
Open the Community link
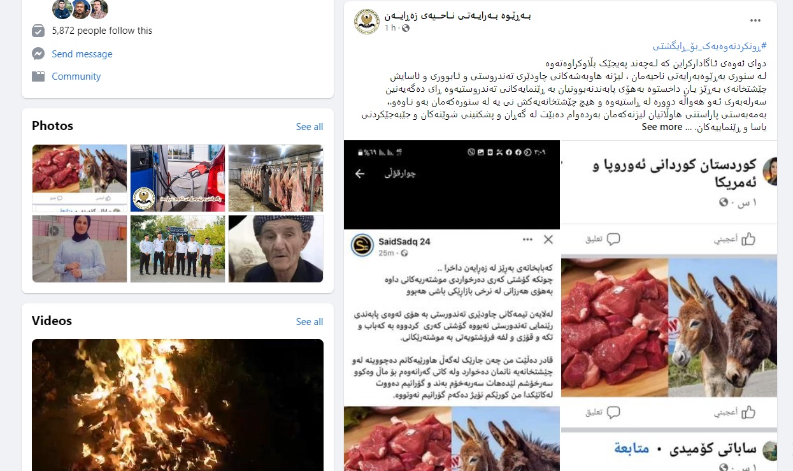76,76
